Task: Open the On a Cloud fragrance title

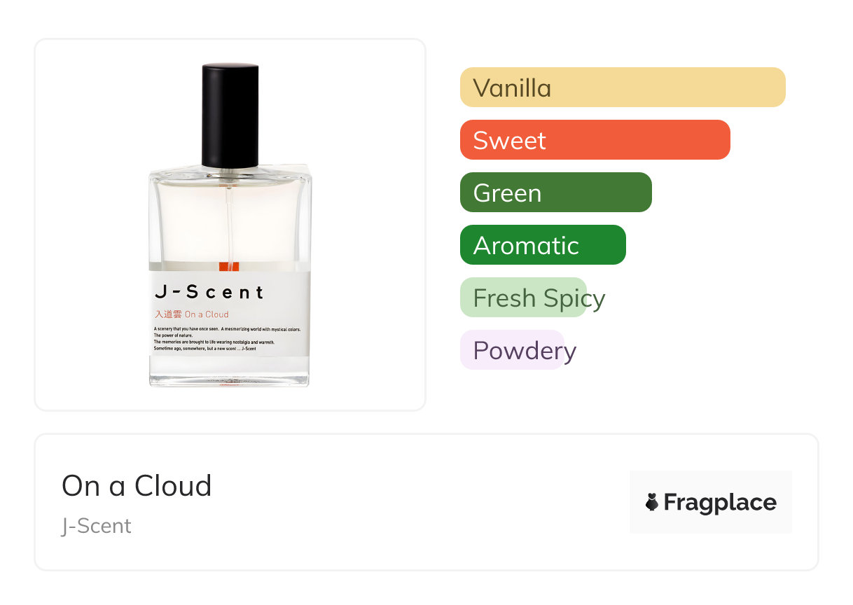Action: [x=137, y=485]
